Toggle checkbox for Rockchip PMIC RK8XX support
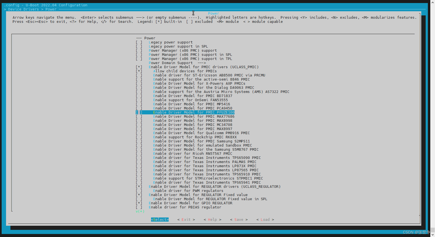This screenshot has height=237, width=435. 139,137
